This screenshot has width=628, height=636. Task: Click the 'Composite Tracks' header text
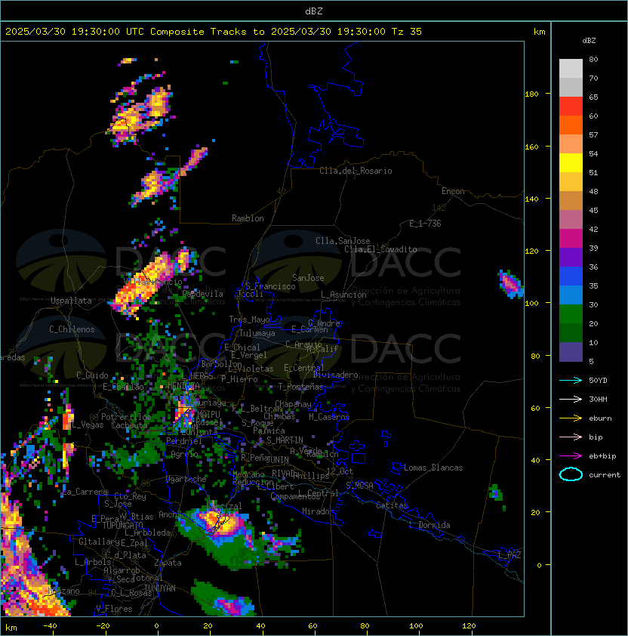tap(199, 32)
